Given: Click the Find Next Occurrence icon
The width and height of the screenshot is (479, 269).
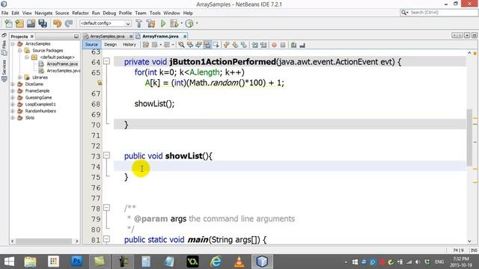Looking at the screenshot, I should coord(198,45).
